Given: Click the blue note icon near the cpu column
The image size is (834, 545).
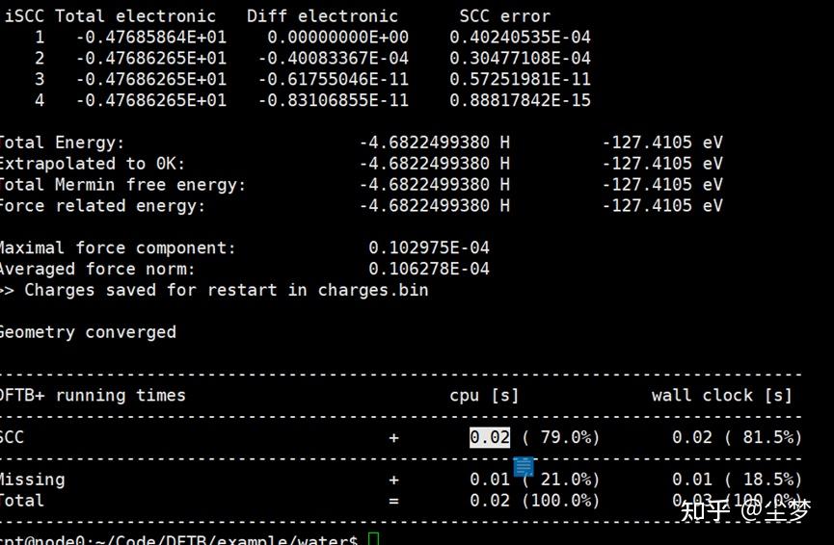Looking at the screenshot, I should coord(524,466).
